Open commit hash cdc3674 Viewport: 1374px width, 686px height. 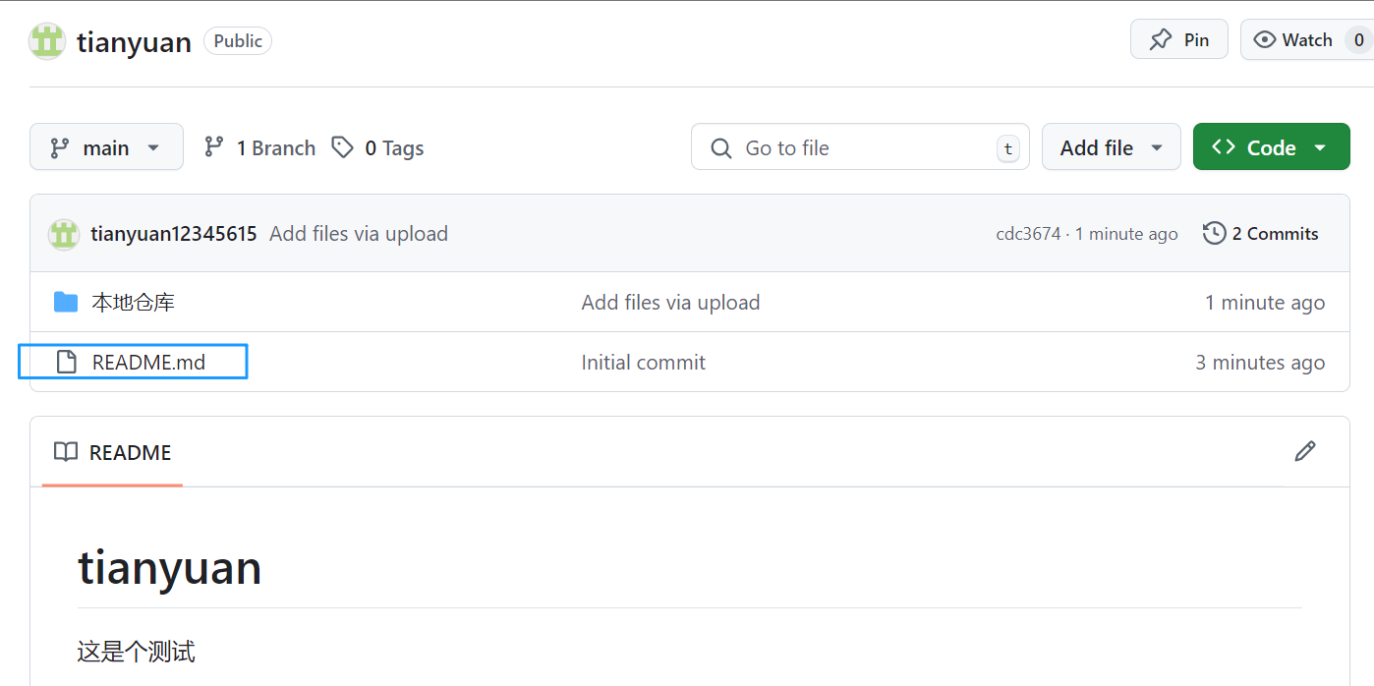(1028, 234)
